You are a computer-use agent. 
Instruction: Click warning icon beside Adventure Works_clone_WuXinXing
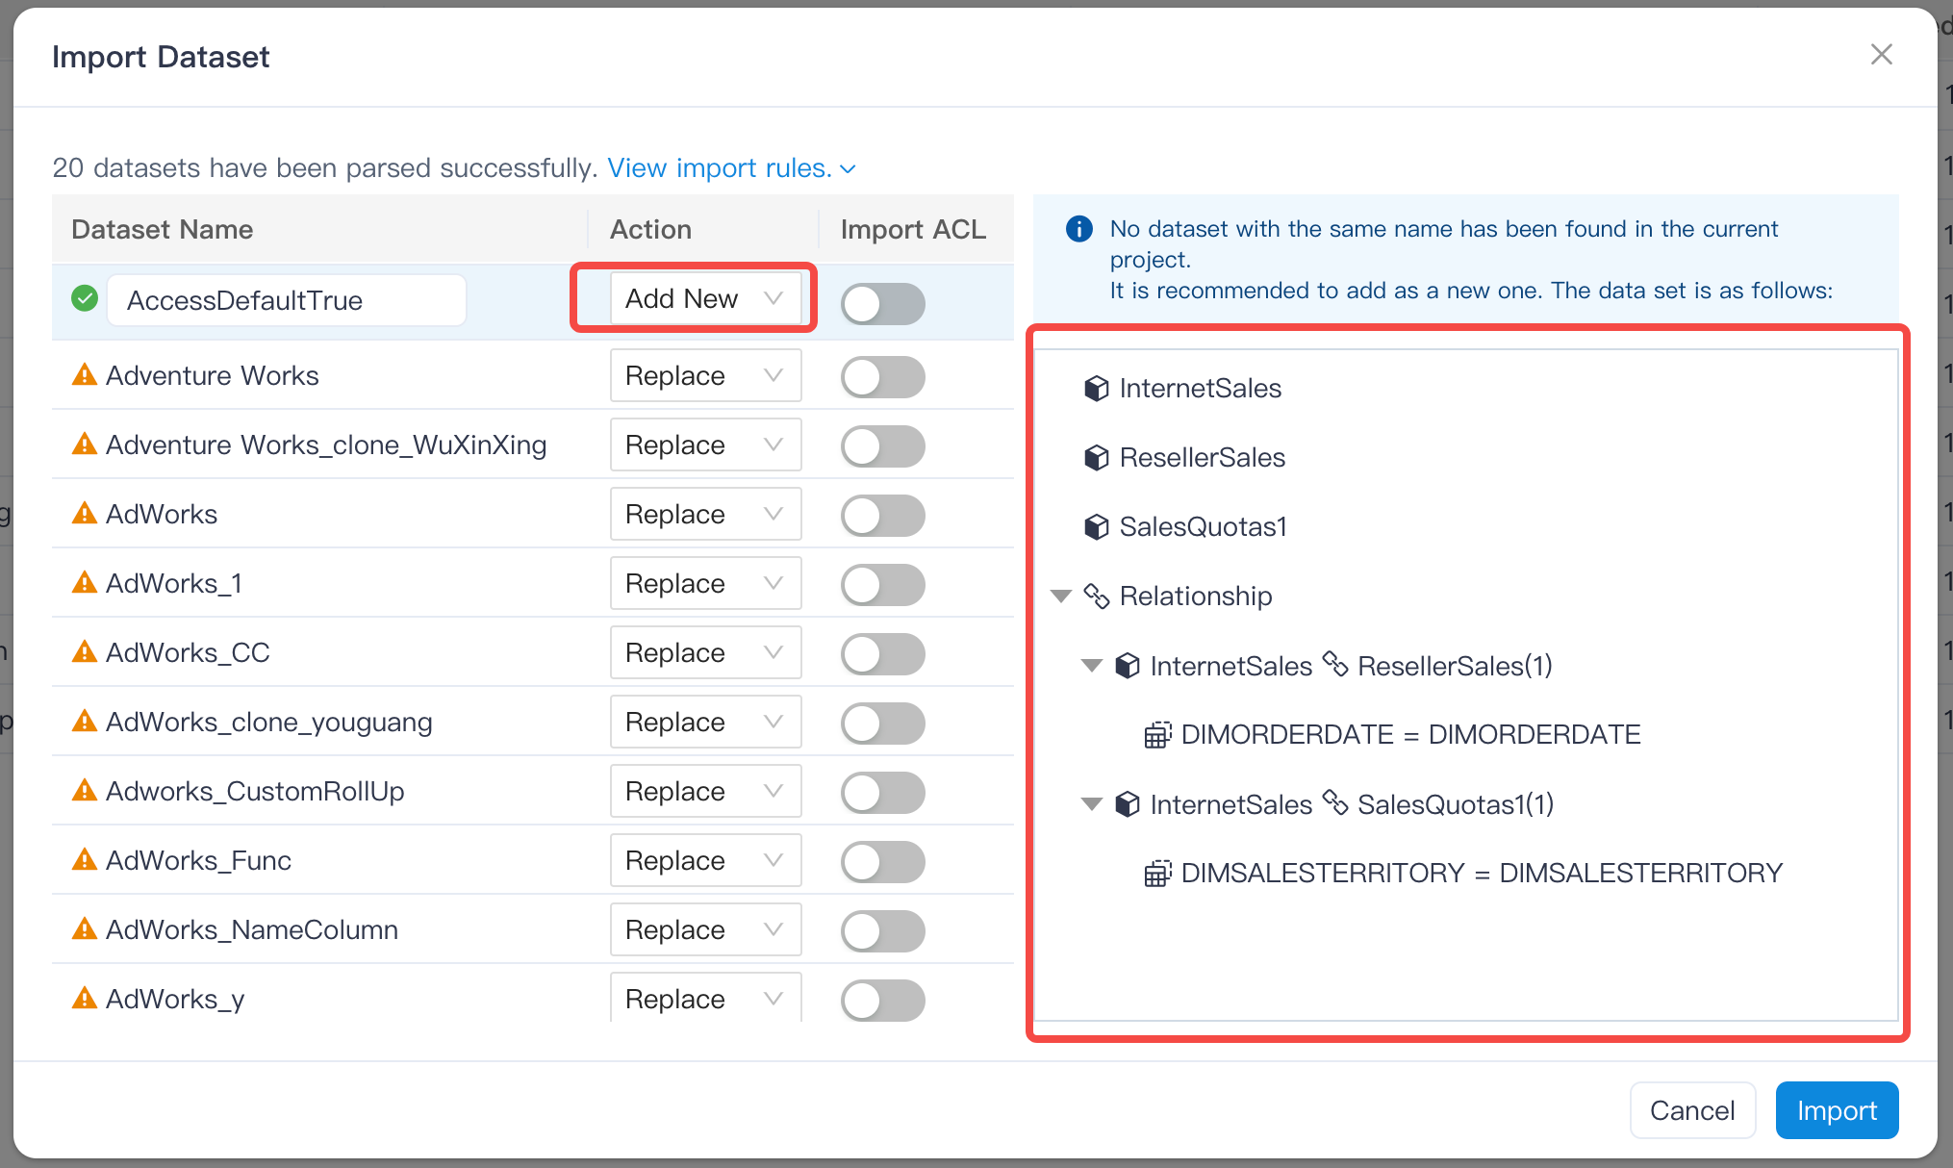tap(85, 444)
